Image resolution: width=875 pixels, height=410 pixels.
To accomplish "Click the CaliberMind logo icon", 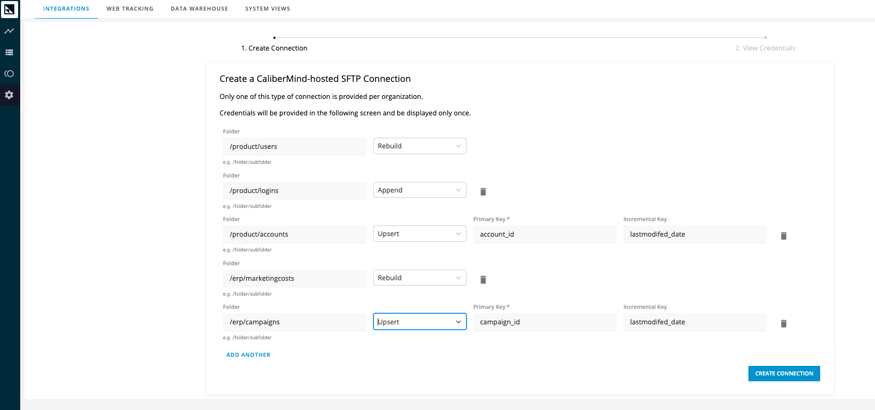I will tap(10, 9).
